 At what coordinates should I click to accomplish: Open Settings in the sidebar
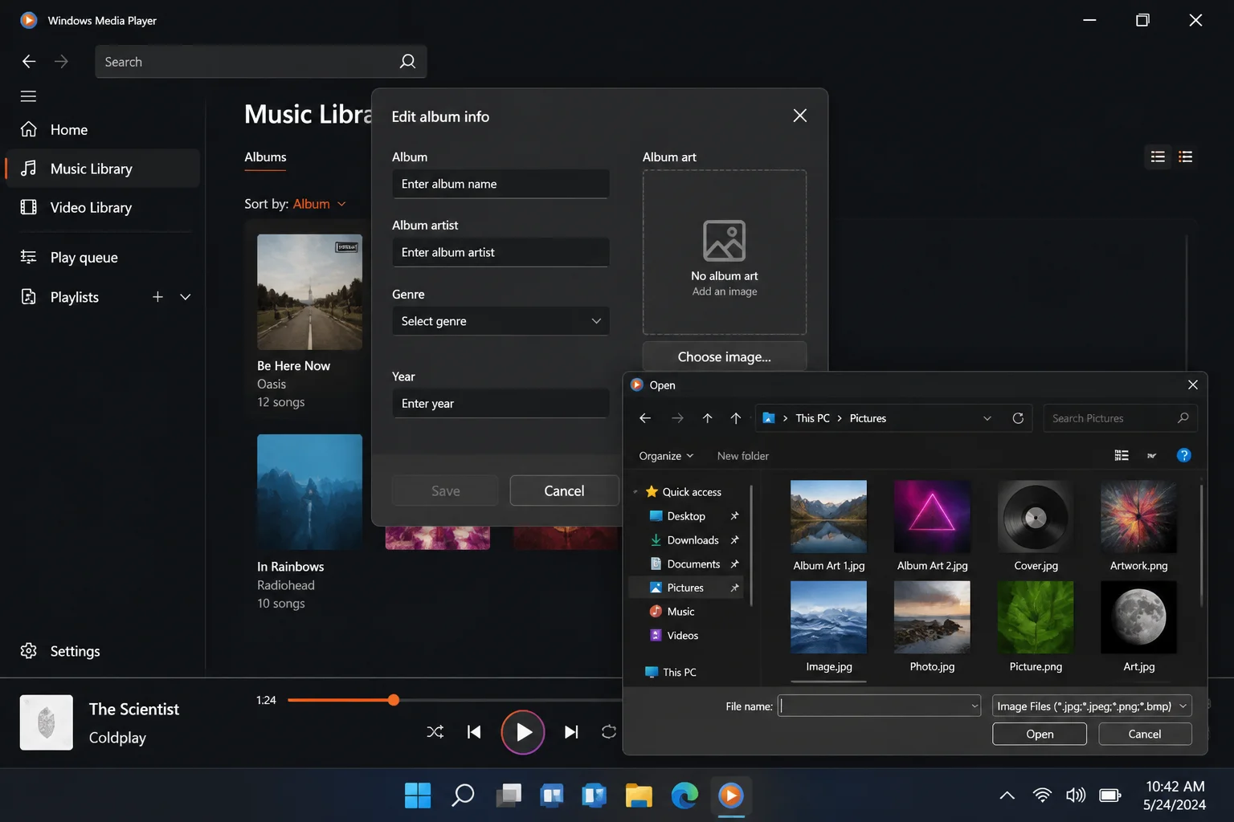click(x=103, y=651)
